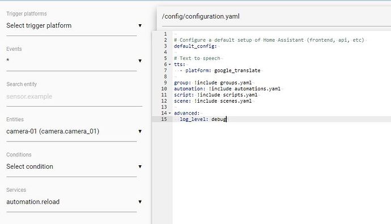Click line number 10 in the gutter

click(164, 89)
